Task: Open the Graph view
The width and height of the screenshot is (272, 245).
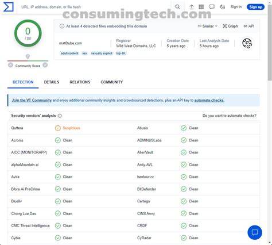Action: (x=231, y=26)
